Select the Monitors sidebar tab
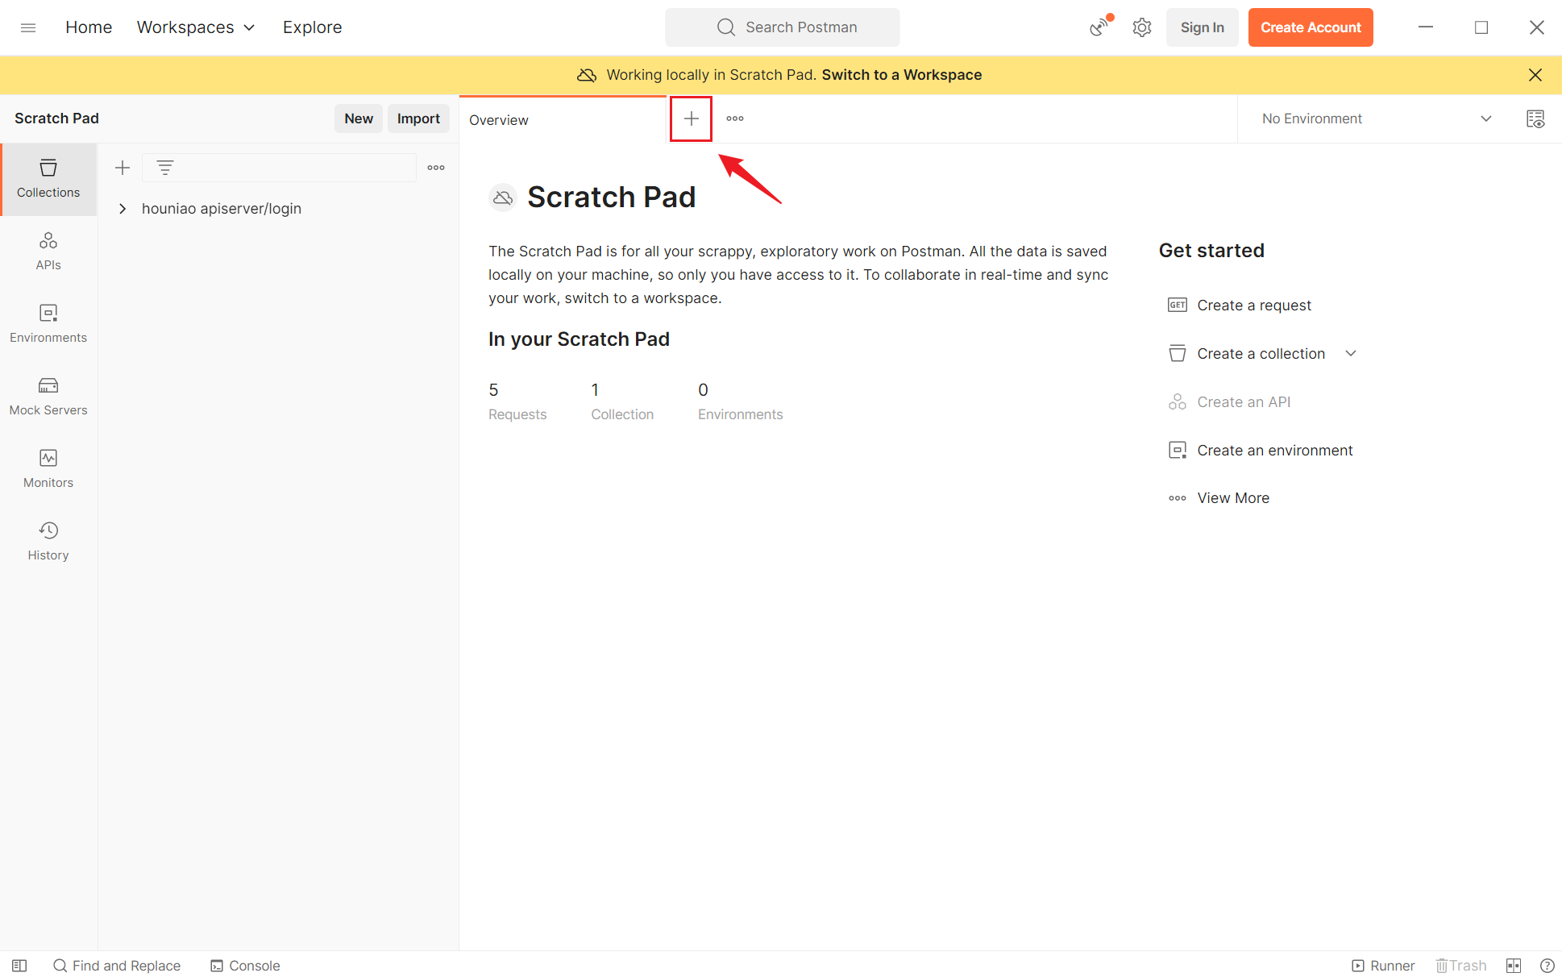 pos(48,469)
